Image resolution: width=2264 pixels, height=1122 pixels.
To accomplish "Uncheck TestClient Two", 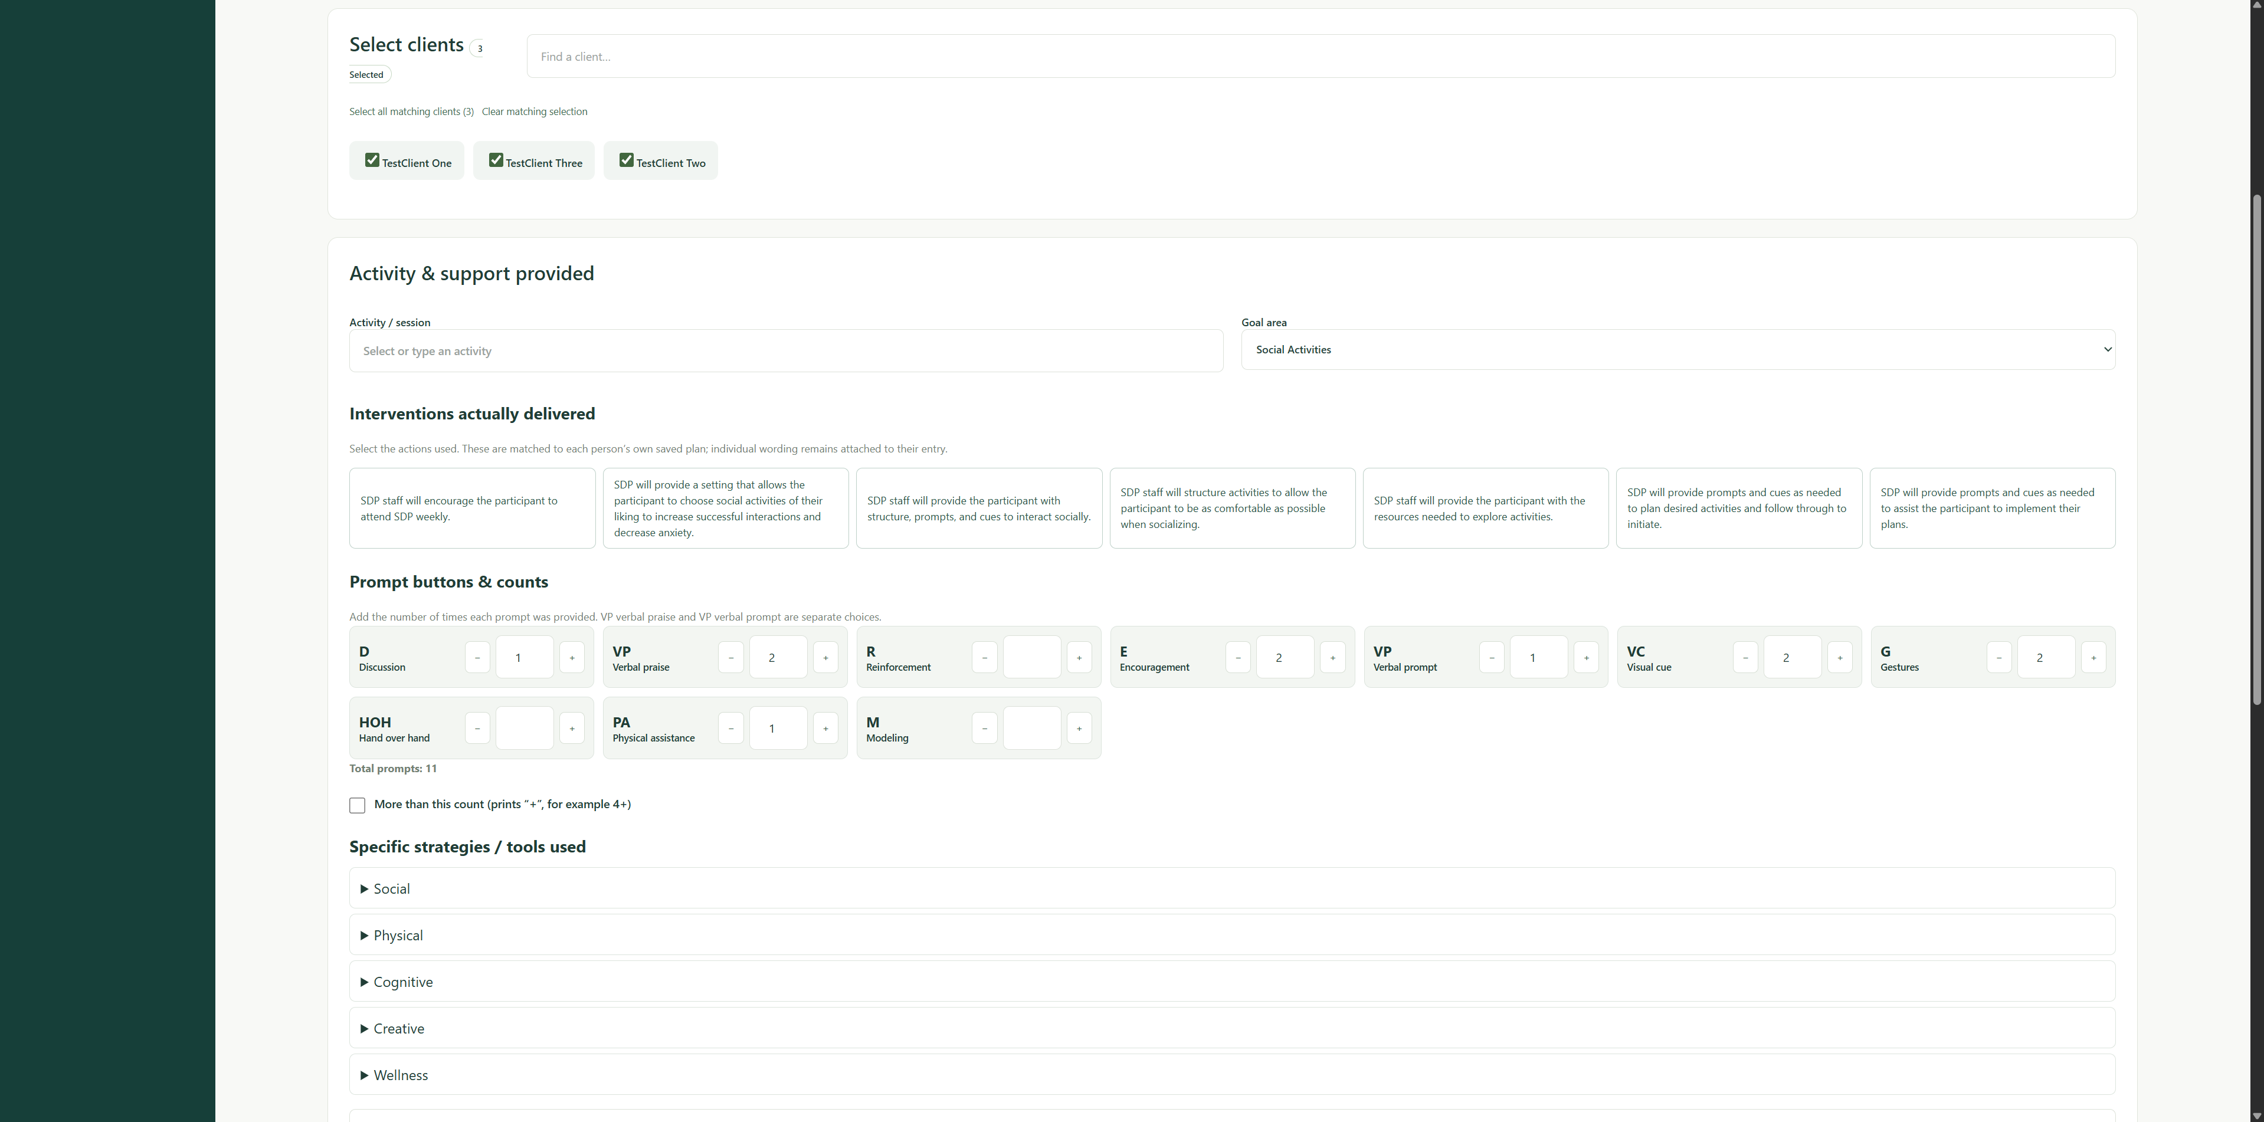I will pyautogui.click(x=627, y=160).
